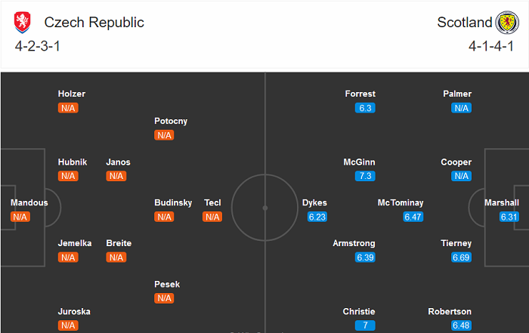Click goalkeeper Mandous N/A badge
Viewport: 529px width, 333px height.
click(20, 217)
